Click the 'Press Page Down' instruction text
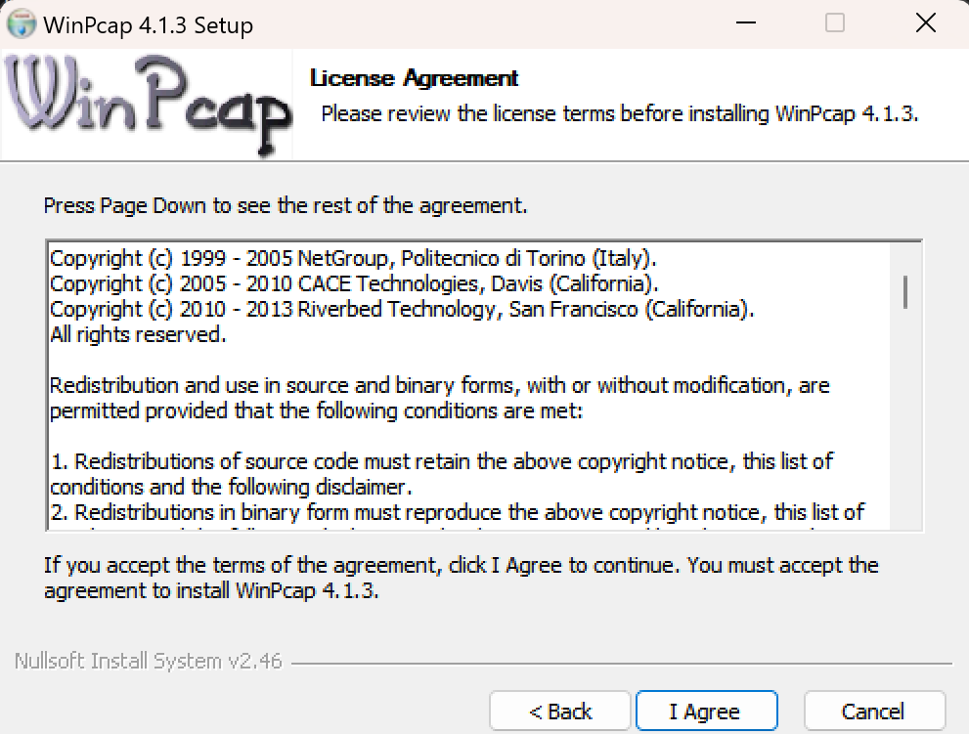This screenshot has height=734, width=969. tap(286, 206)
